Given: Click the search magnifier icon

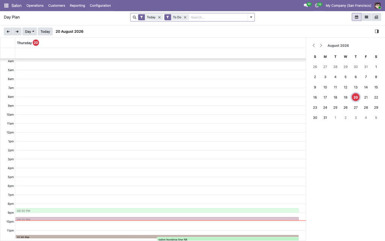Looking at the screenshot, I should 134,17.
